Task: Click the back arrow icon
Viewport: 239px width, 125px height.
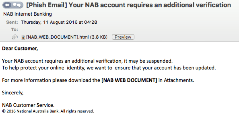Action: pyautogui.click(x=7, y=5)
